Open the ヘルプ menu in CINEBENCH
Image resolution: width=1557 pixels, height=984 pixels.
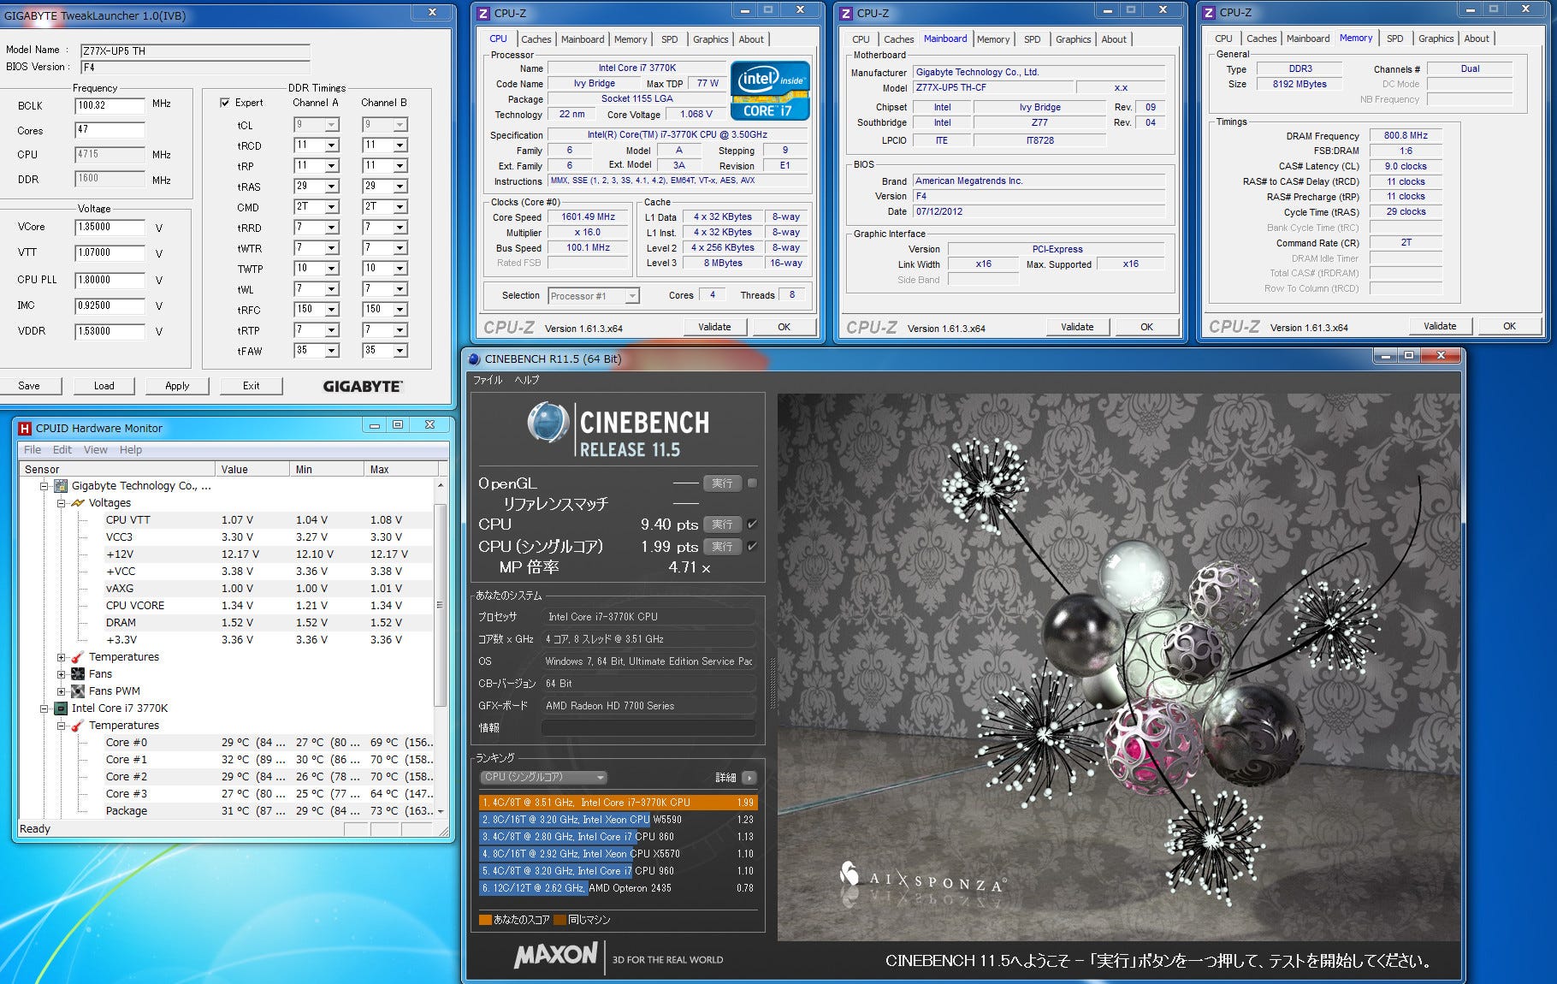coord(526,380)
